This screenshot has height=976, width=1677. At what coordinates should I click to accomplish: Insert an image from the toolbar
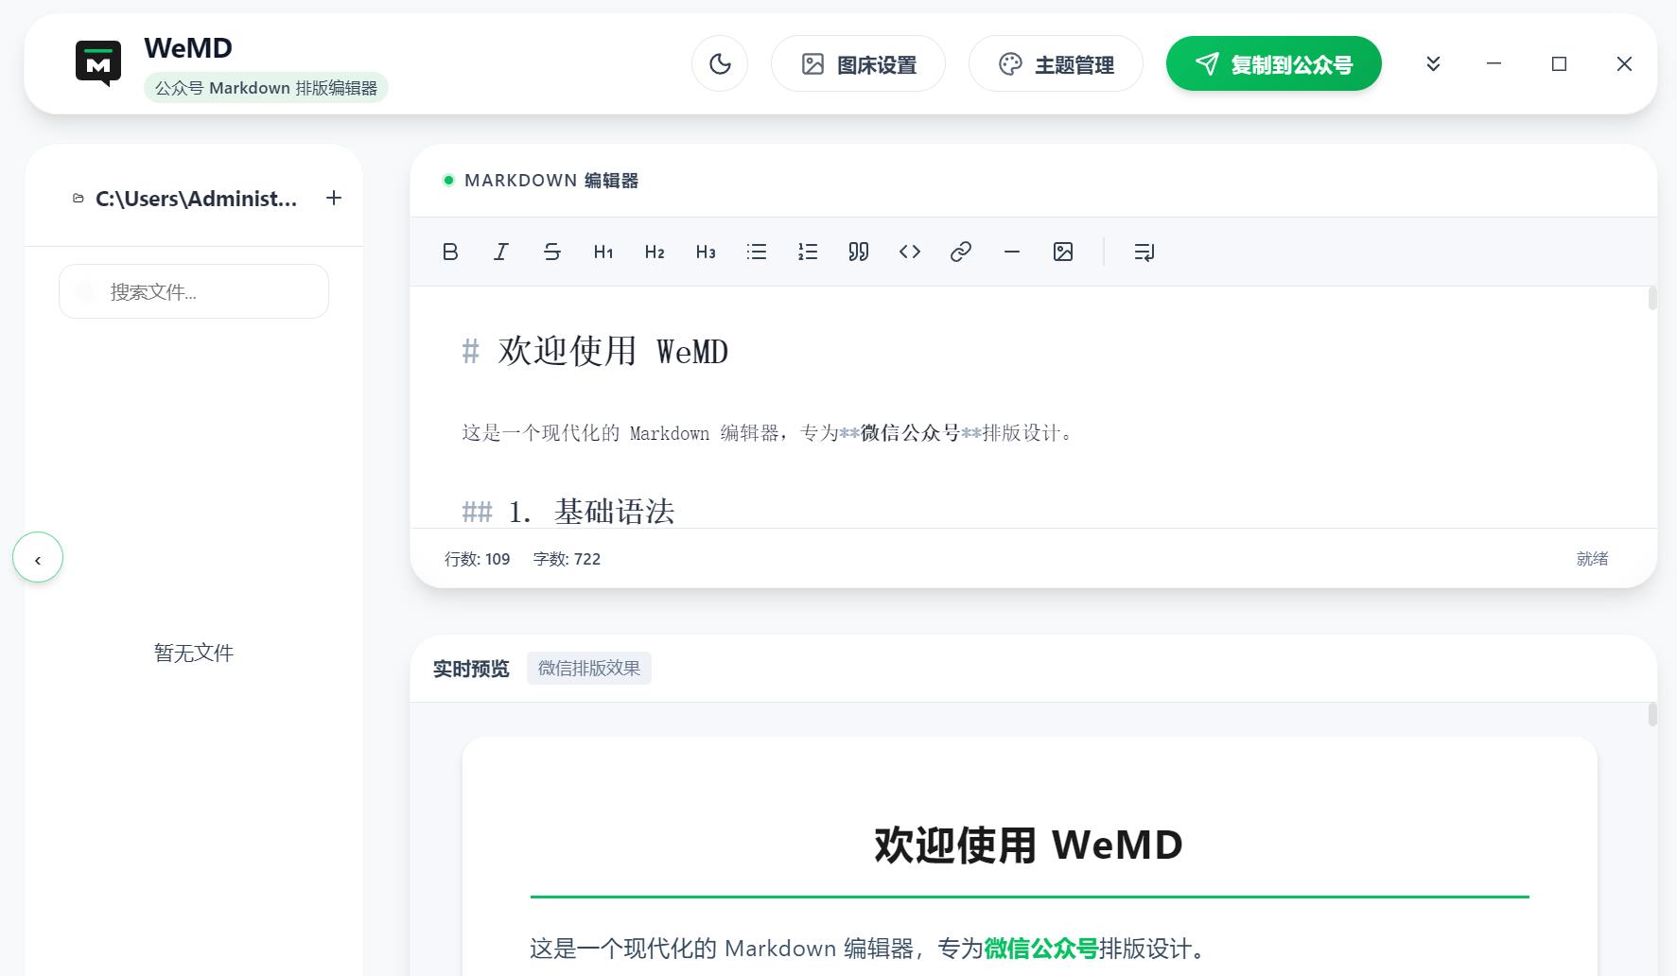(1063, 252)
